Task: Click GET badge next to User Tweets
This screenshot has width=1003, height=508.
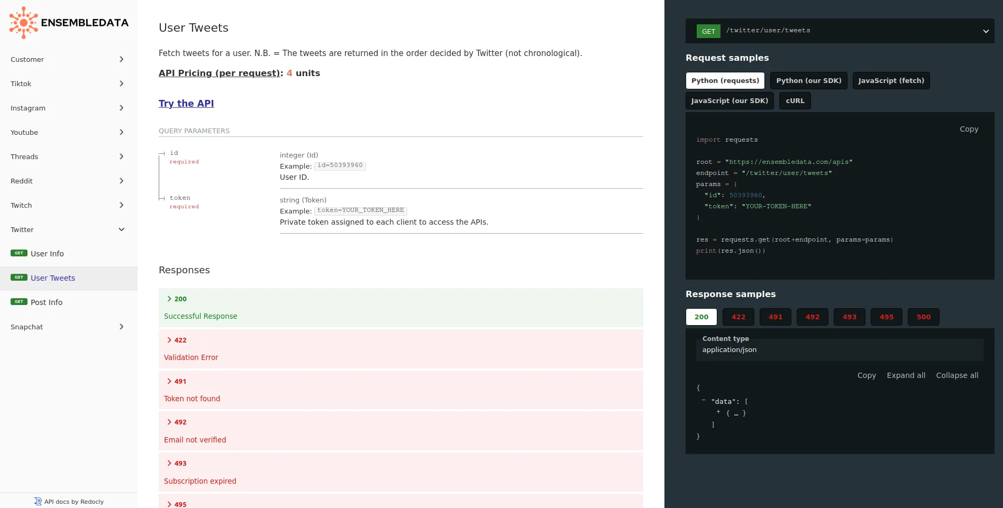Action: (19, 278)
